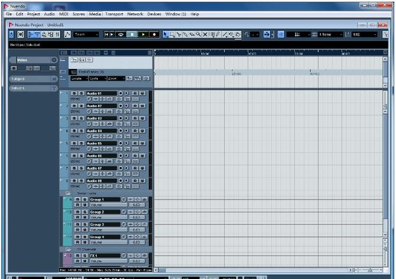Open the Touch automation mode dropdown
This screenshot has width=396, height=279.
(x=86, y=34)
